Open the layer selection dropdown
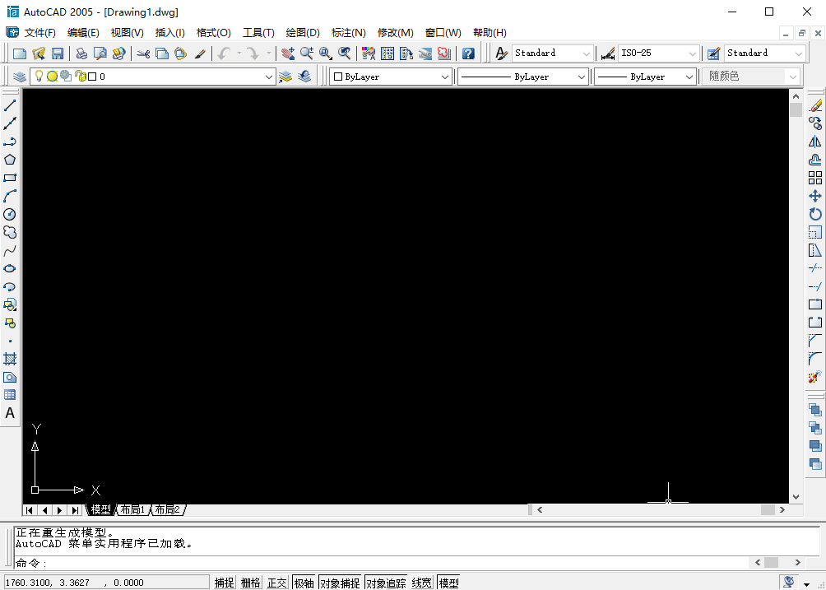Viewport: 826px width, 590px height. point(269,76)
